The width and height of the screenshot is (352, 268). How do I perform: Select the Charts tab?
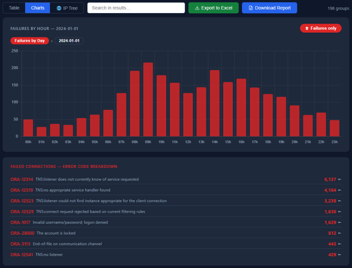(x=37, y=8)
